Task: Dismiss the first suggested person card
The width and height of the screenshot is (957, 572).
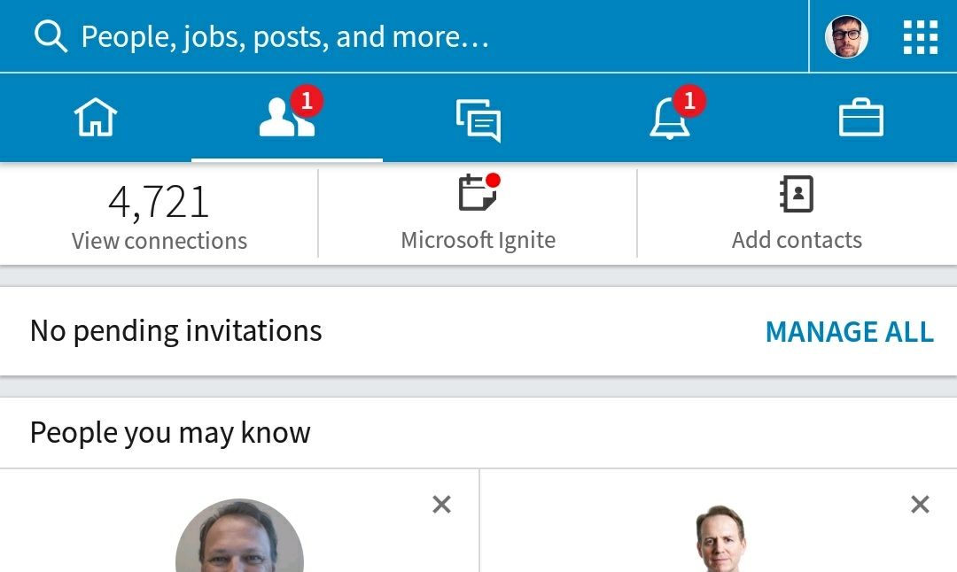Action: pos(441,505)
